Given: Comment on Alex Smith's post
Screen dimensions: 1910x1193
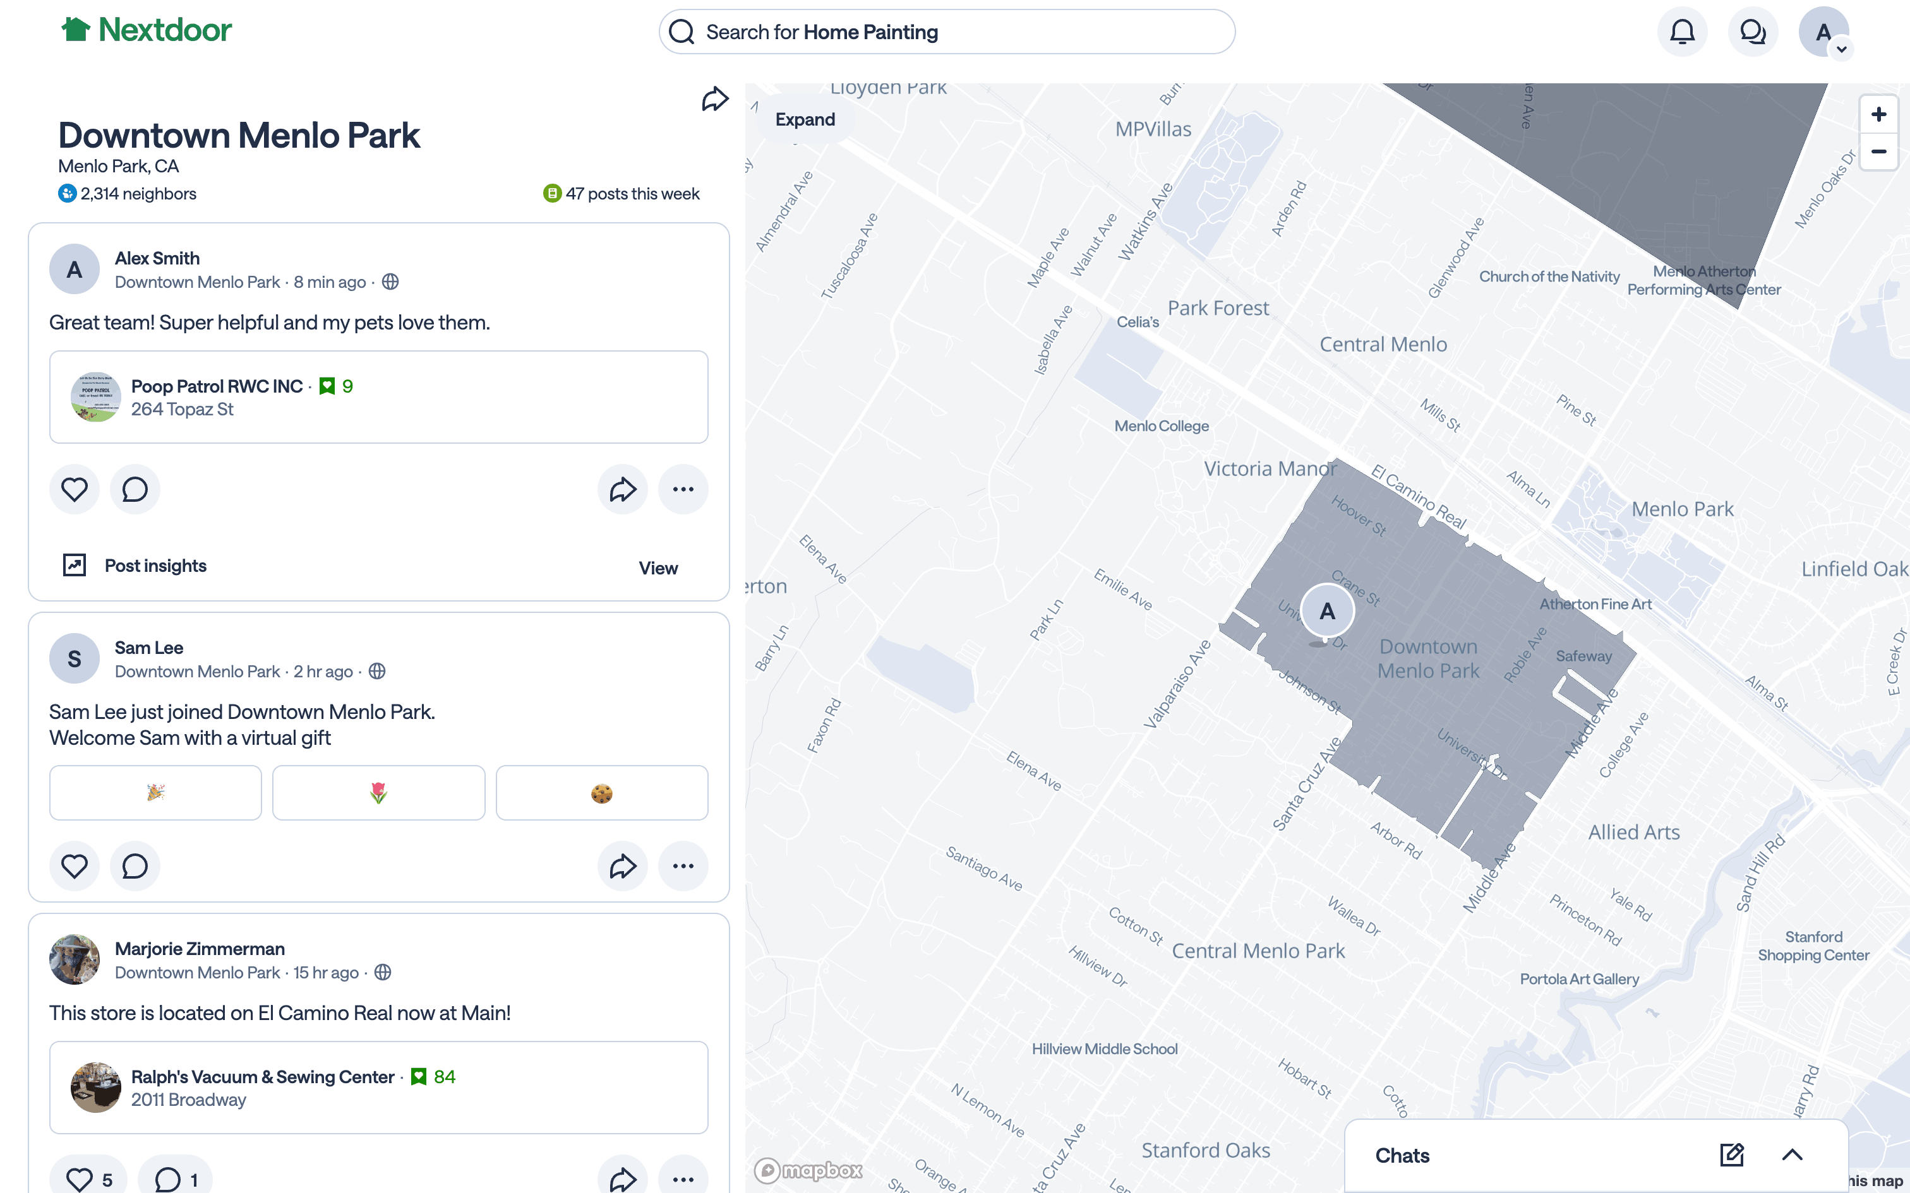Looking at the screenshot, I should point(135,489).
